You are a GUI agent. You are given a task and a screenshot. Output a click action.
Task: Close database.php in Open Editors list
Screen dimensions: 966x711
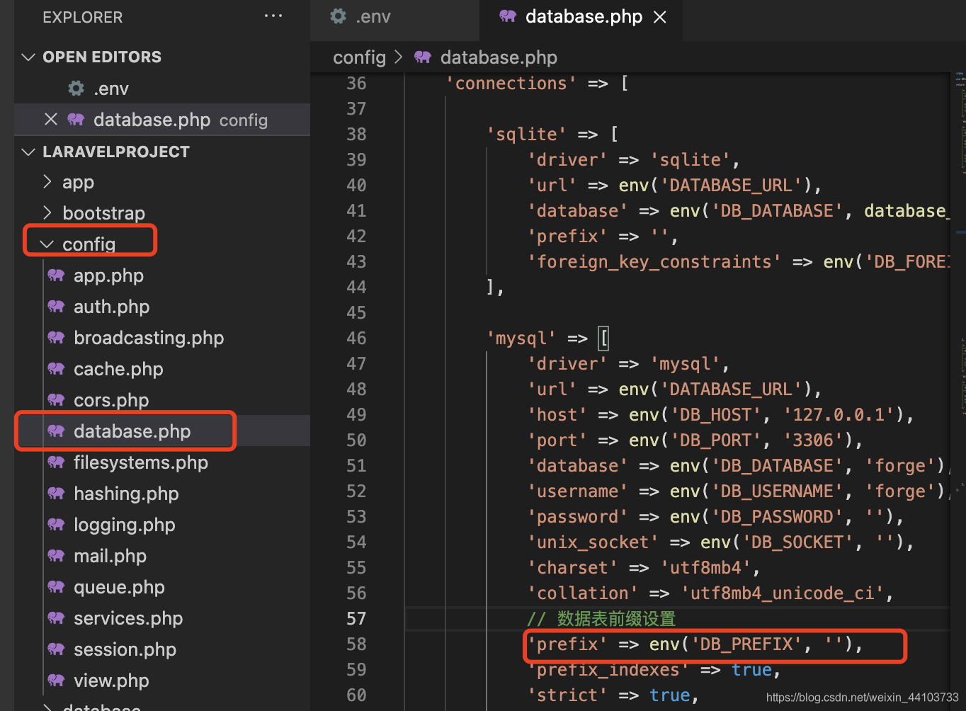(x=51, y=120)
